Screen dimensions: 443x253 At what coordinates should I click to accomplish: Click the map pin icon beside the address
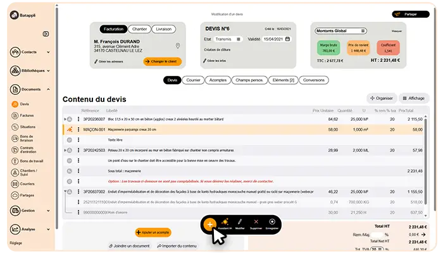[178, 46]
